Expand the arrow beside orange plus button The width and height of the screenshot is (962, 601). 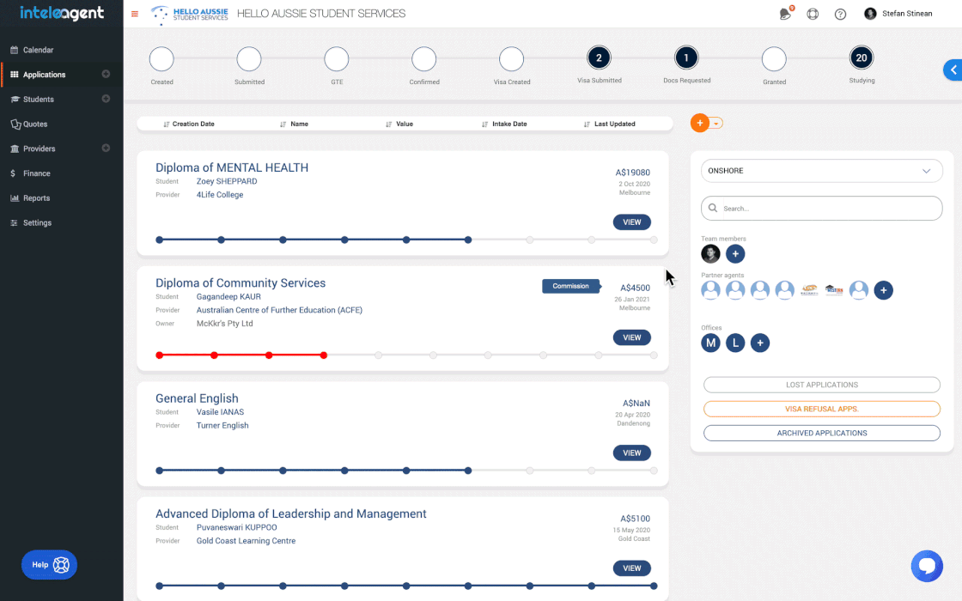tap(716, 124)
